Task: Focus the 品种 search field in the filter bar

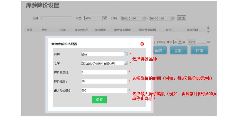Action: (x=57, y=18)
